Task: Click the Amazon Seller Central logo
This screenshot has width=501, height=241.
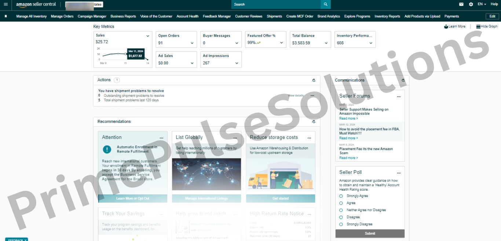Action: click(x=36, y=4)
